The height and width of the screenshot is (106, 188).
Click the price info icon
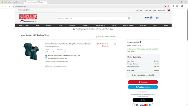coord(108,44)
